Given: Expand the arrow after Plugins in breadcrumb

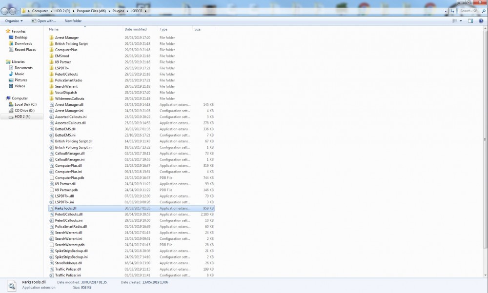Looking at the screenshot, I should [x=127, y=11].
